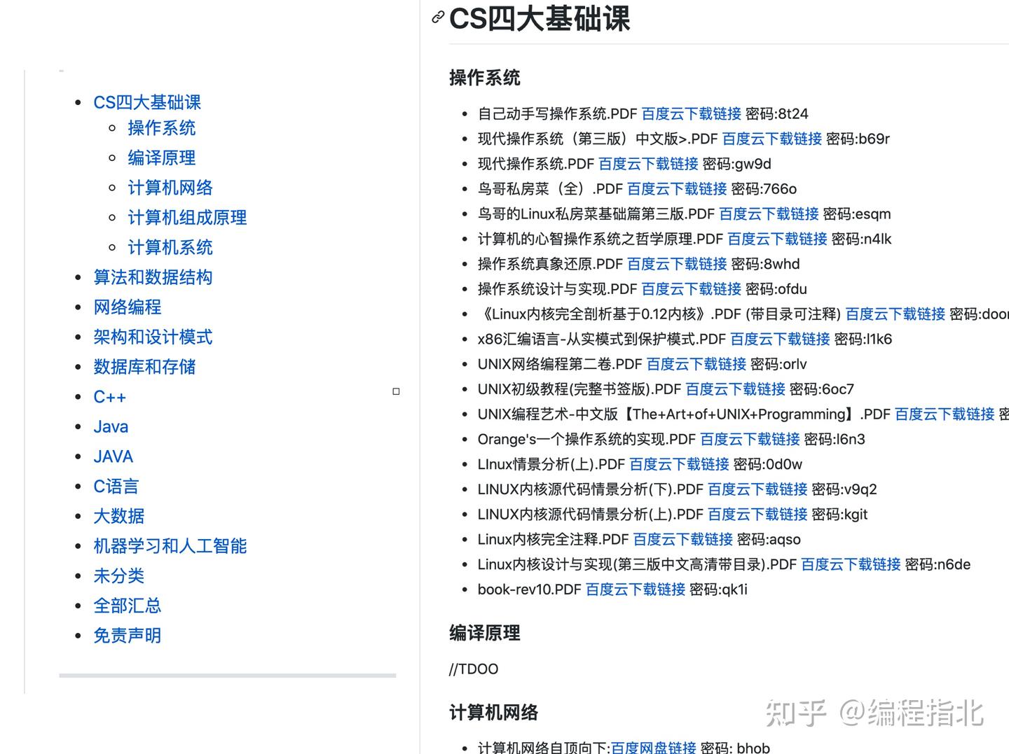1009x754 pixels.
Task: Click the horizontal scrollbar below the contents list
Action: pos(228,676)
